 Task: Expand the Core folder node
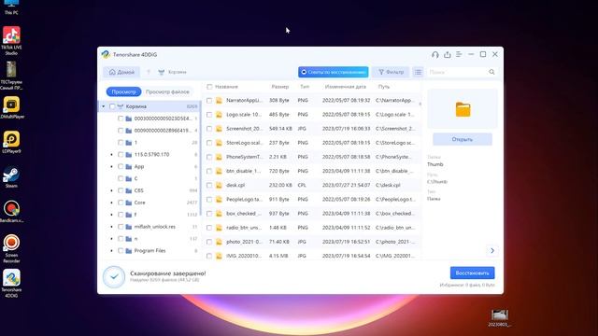coord(112,203)
